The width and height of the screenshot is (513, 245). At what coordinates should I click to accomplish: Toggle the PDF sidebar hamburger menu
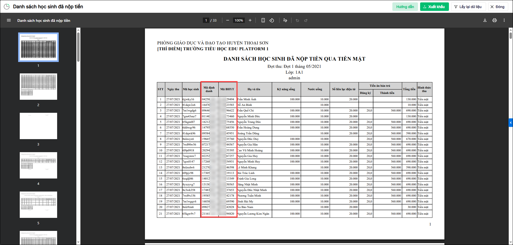[9, 20]
